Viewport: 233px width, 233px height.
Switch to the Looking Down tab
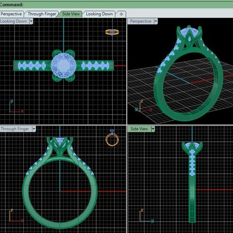[x=99, y=14]
